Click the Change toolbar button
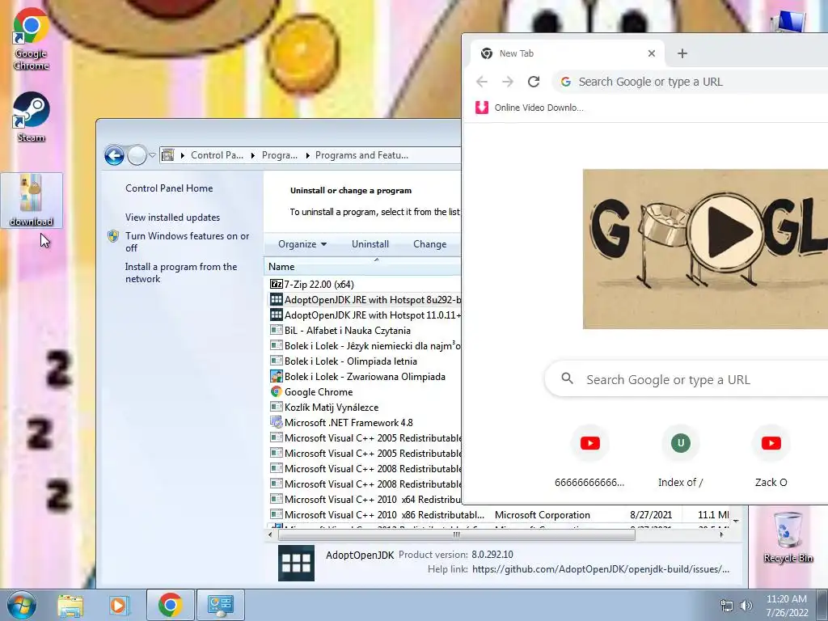Screen dimensions: 828x621 coord(430,244)
